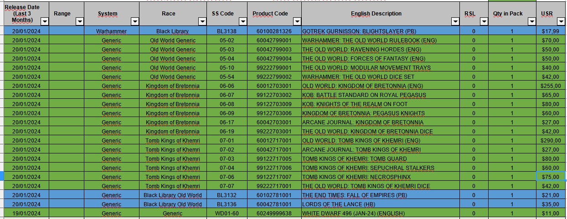This screenshot has height=219, width=567.
Task: Select the cell THE OLD WORLD: MODULAR MOVEMENT TRAYS
Action: tap(381, 67)
